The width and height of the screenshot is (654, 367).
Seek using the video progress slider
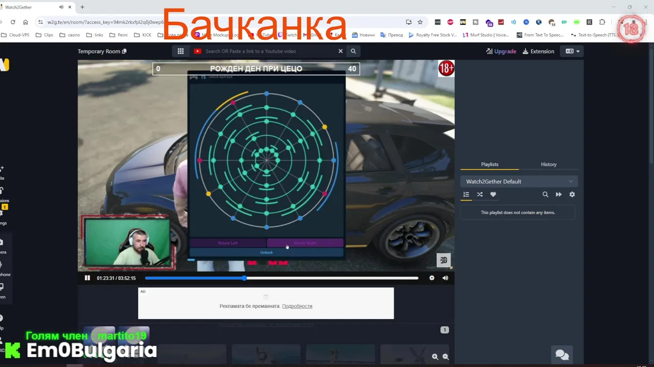coord(282,278)
